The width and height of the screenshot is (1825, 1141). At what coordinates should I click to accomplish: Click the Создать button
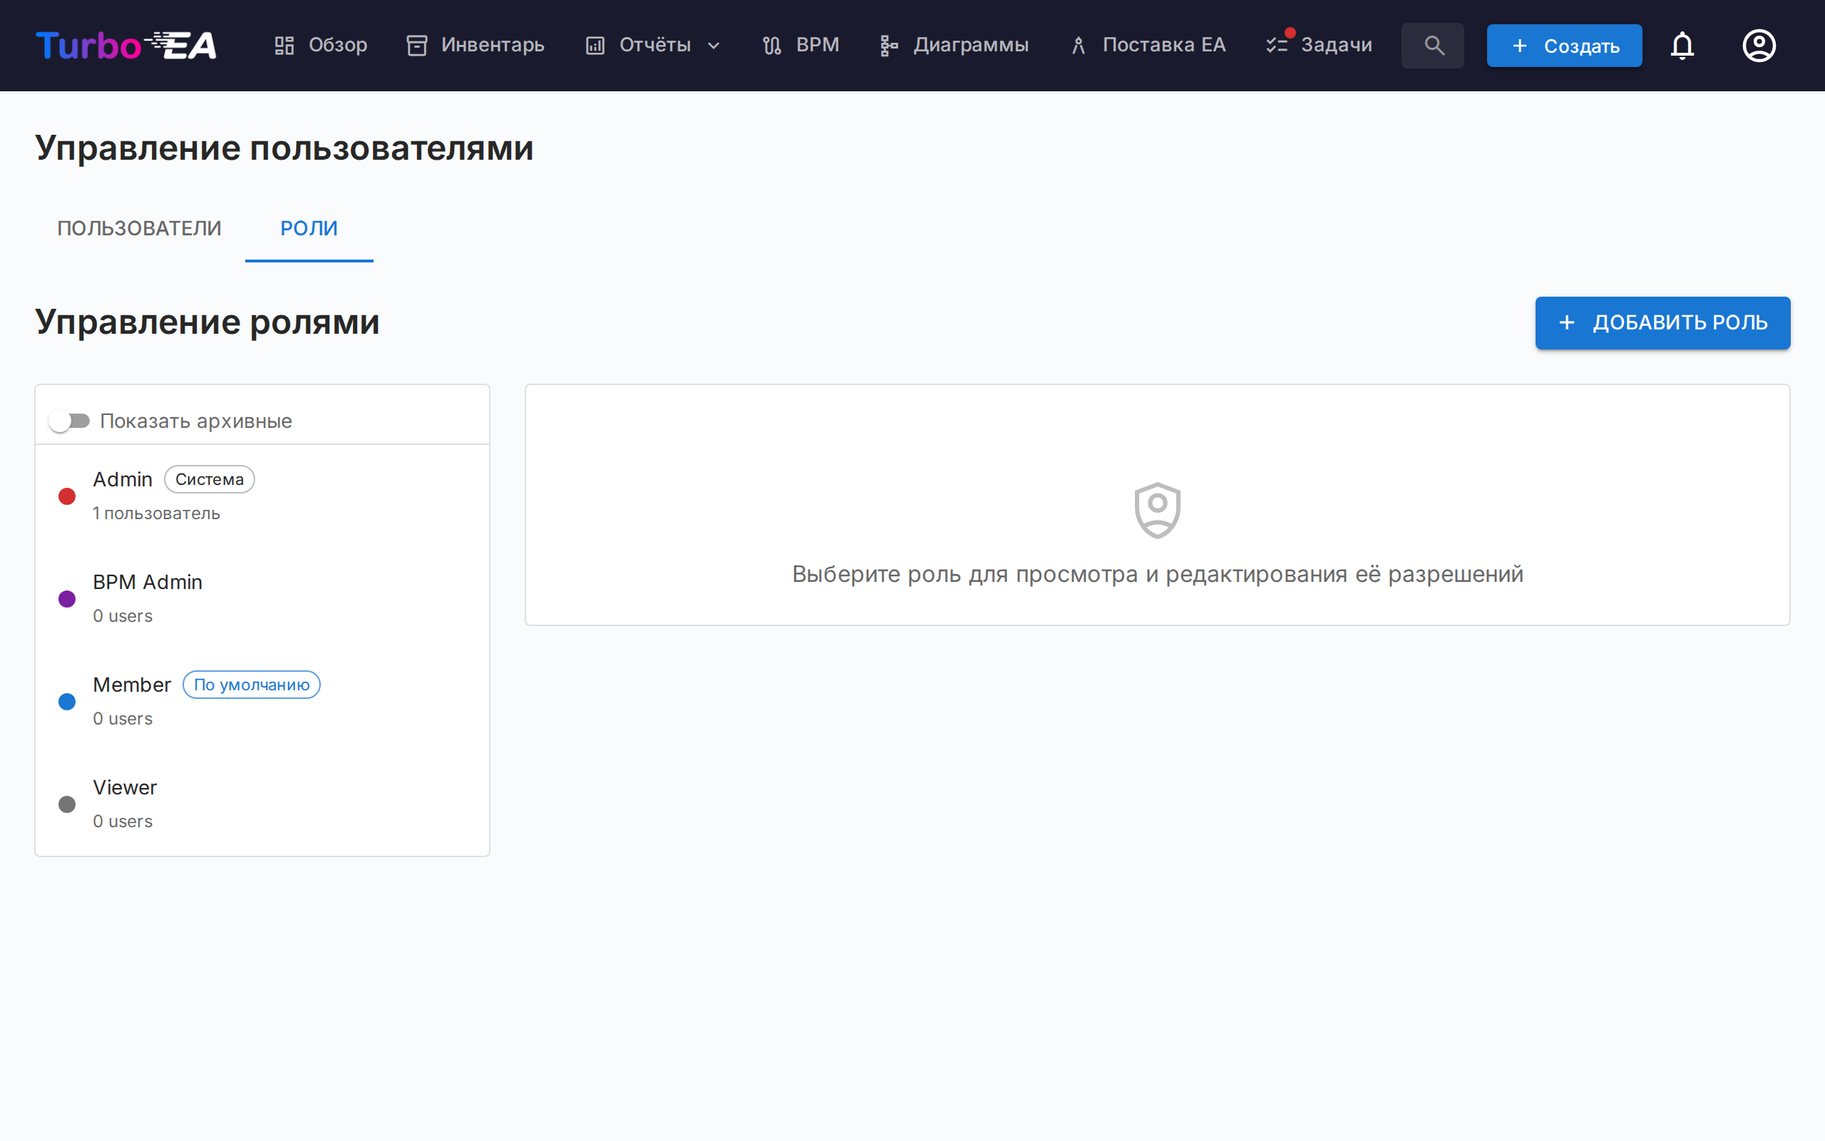click(x=1564, y=45)
